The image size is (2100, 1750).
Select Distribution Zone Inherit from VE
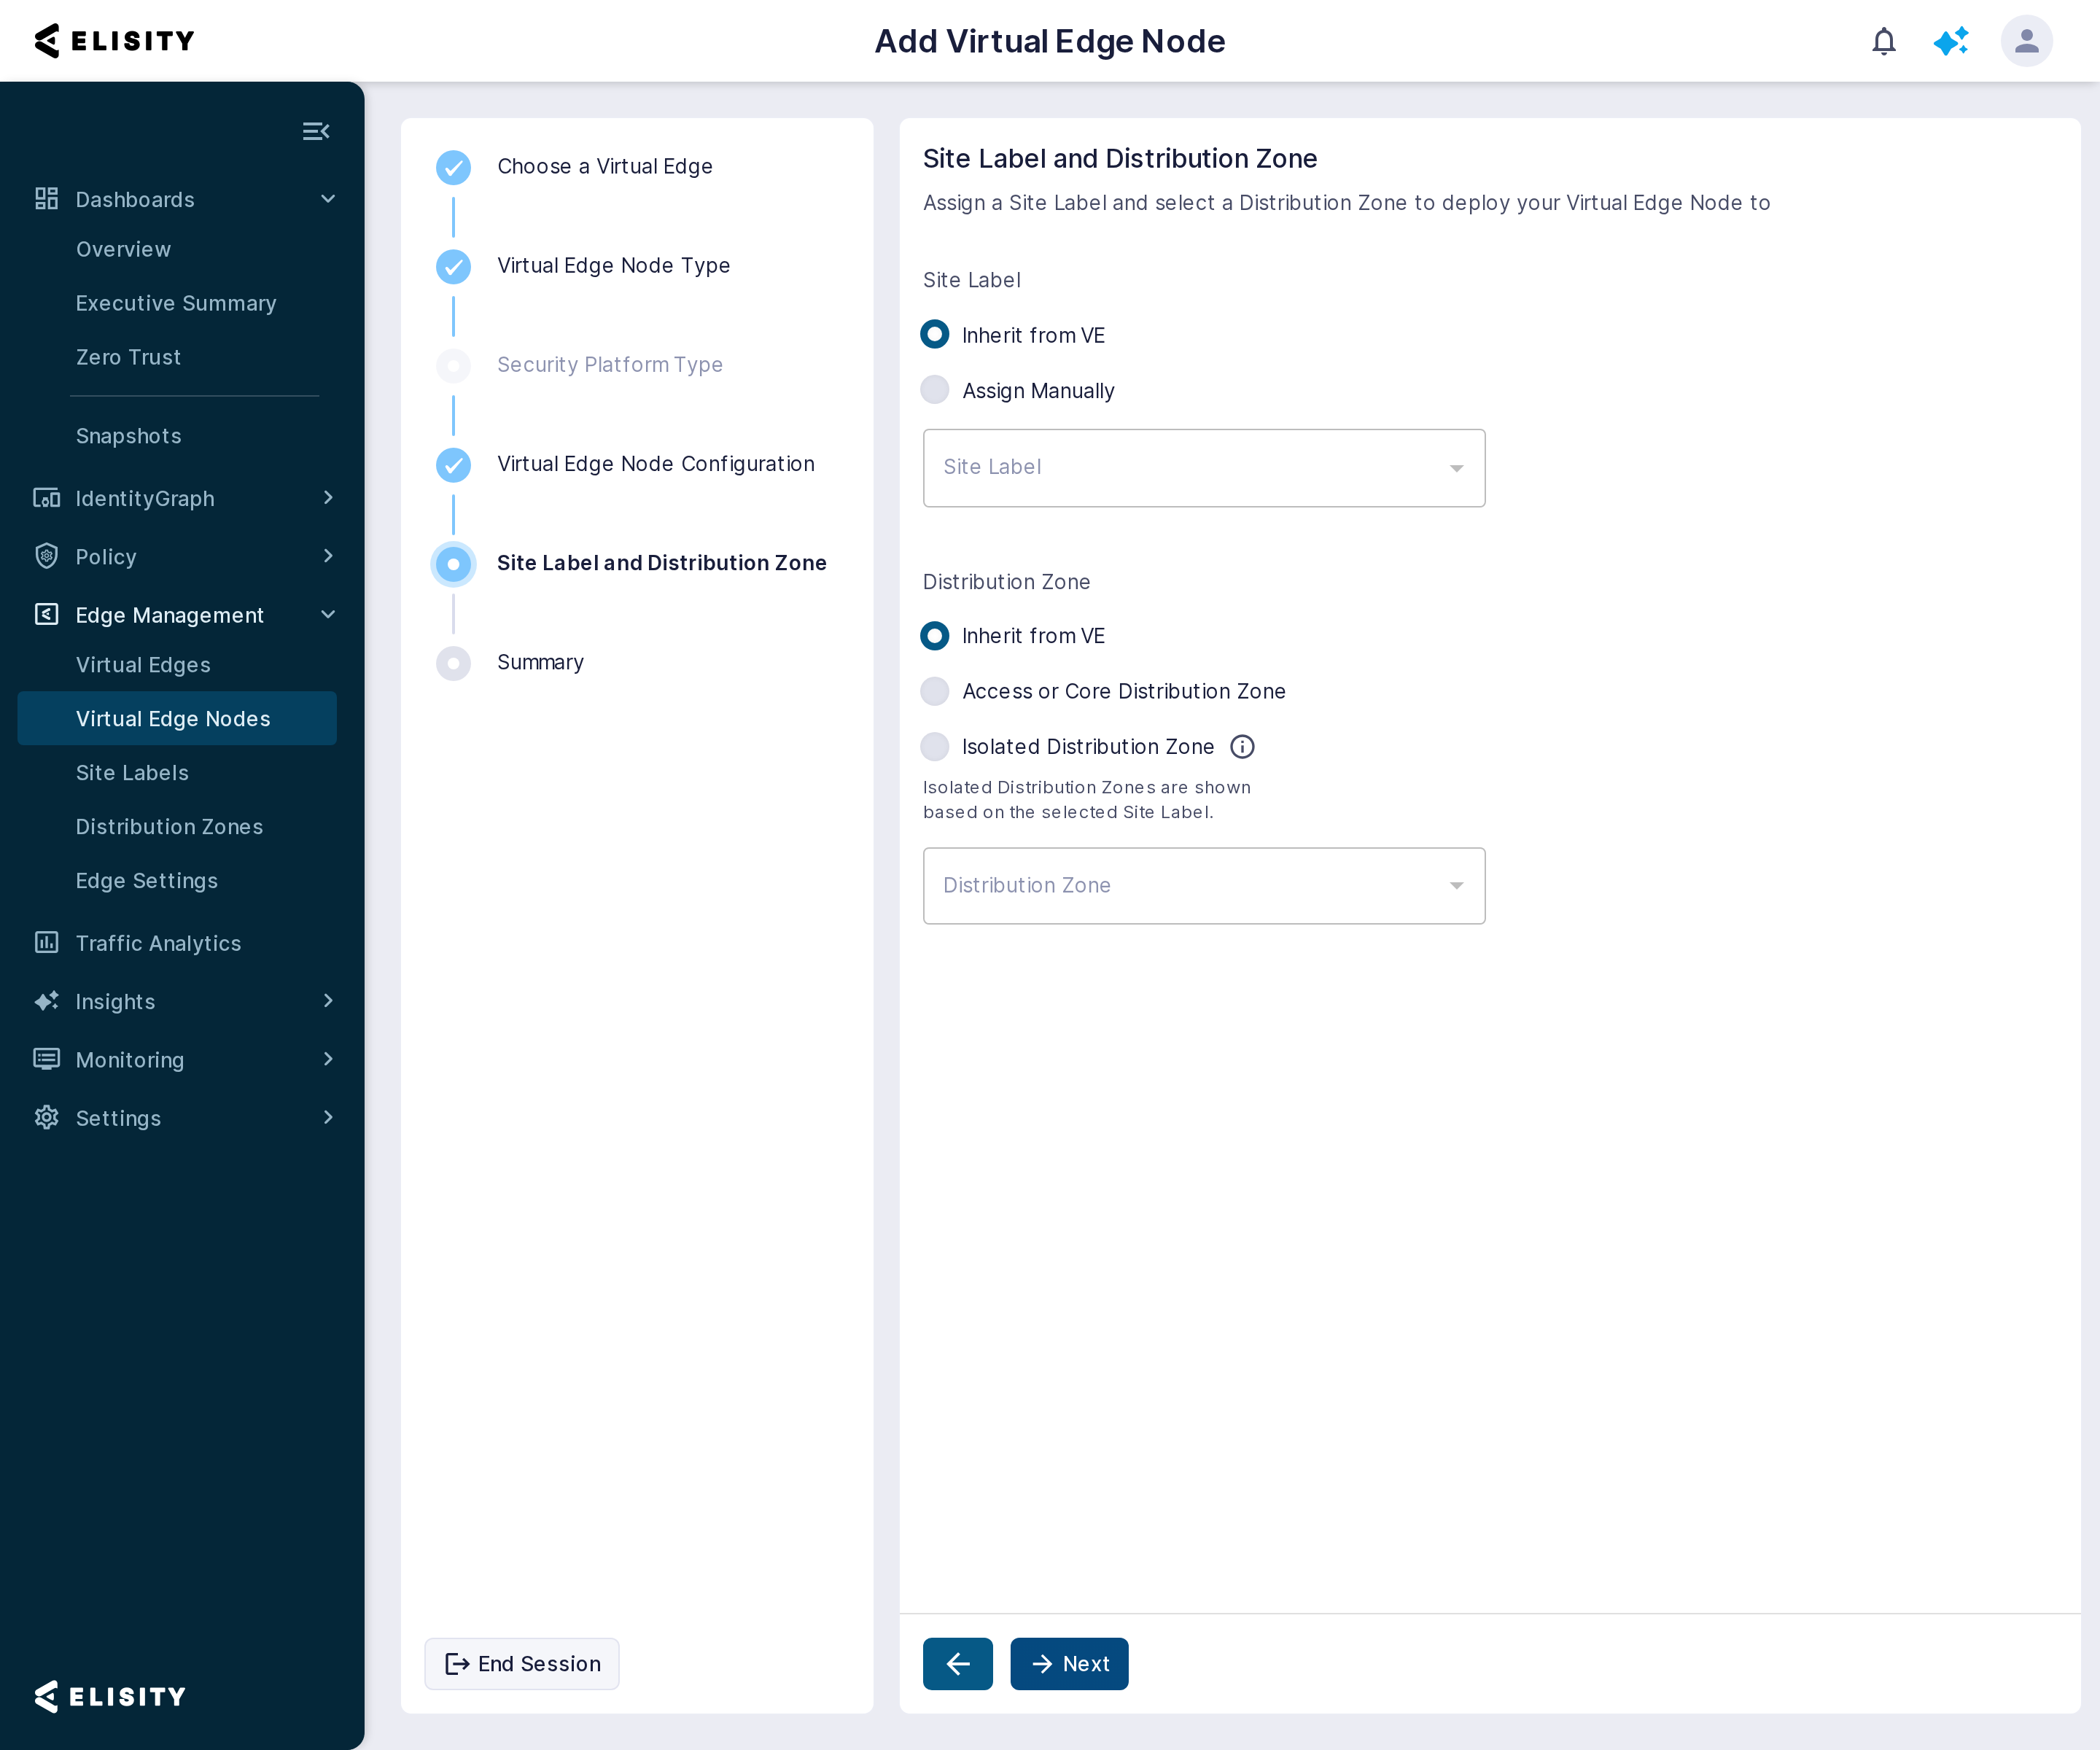934,636
